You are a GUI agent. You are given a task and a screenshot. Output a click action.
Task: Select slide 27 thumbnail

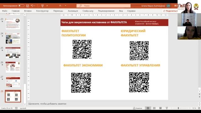[13, 82]
